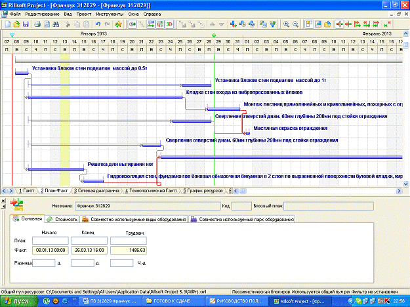Switch to the Сетевая диаграмма tab
Screen dimensions: 410x307
[99, 190]
